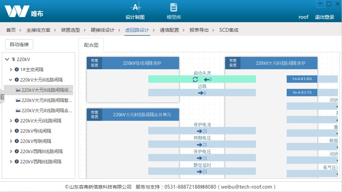Open the 模型库 model library
This screenshot has height=192, width=342.
174,11
